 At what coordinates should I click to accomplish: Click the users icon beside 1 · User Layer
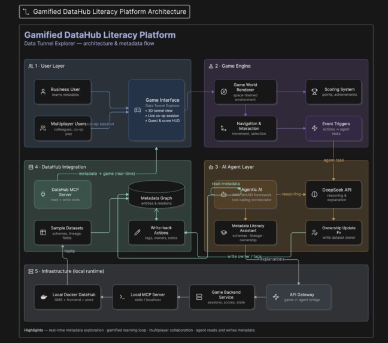pyautogui.click(x=31, y=66)
